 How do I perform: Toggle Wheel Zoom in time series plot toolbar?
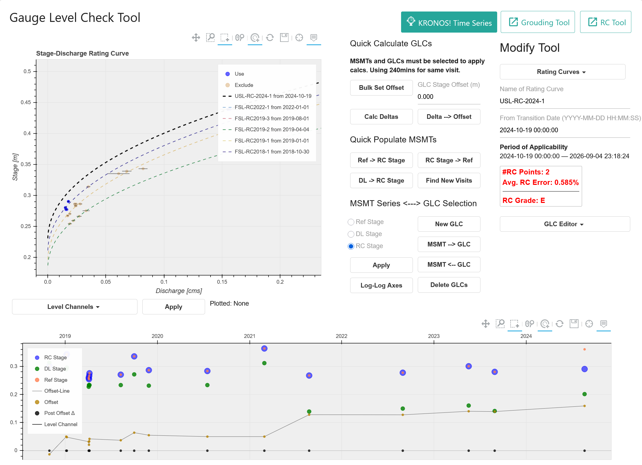(530, 324)
